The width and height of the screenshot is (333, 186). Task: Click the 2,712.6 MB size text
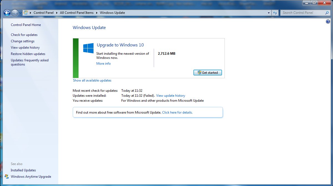167,54
